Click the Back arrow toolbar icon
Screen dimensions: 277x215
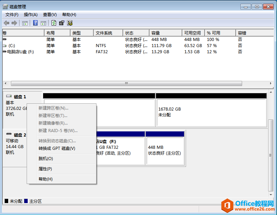(x=6, y=23)
